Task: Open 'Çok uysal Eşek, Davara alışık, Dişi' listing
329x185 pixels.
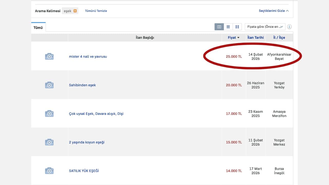Action: (x=96, y=114)
